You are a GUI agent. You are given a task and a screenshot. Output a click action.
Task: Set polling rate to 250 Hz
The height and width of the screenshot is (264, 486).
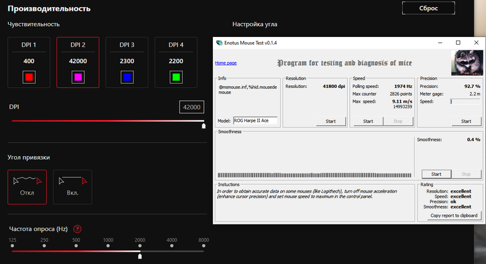point(44,246)
